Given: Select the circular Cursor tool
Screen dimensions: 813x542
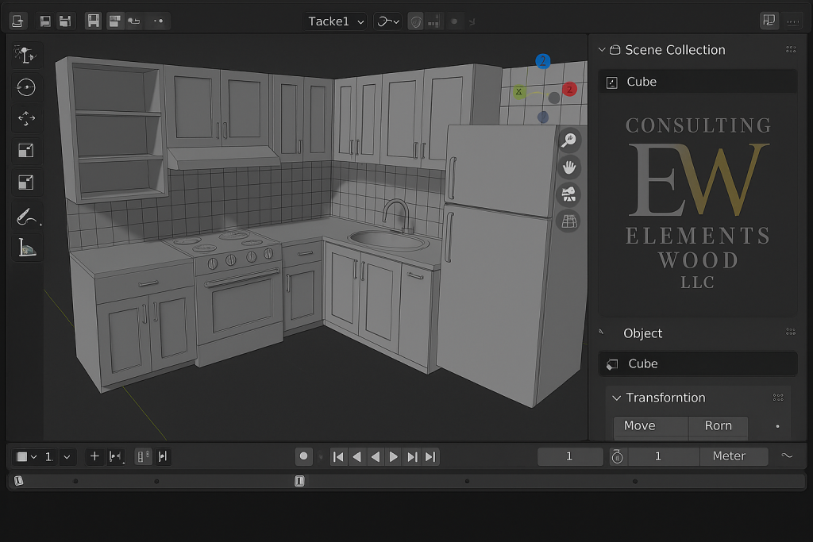Looking at the screenshot, I should [x=26, y=87].
